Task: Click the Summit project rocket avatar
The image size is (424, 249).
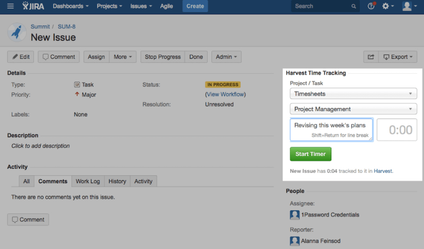Action: (17, 32)
